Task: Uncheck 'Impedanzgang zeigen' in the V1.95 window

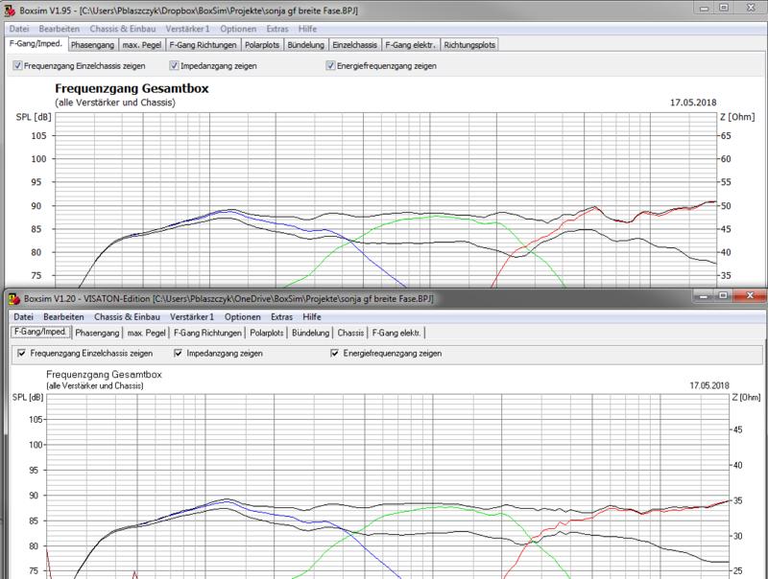Action: [174, 66]
